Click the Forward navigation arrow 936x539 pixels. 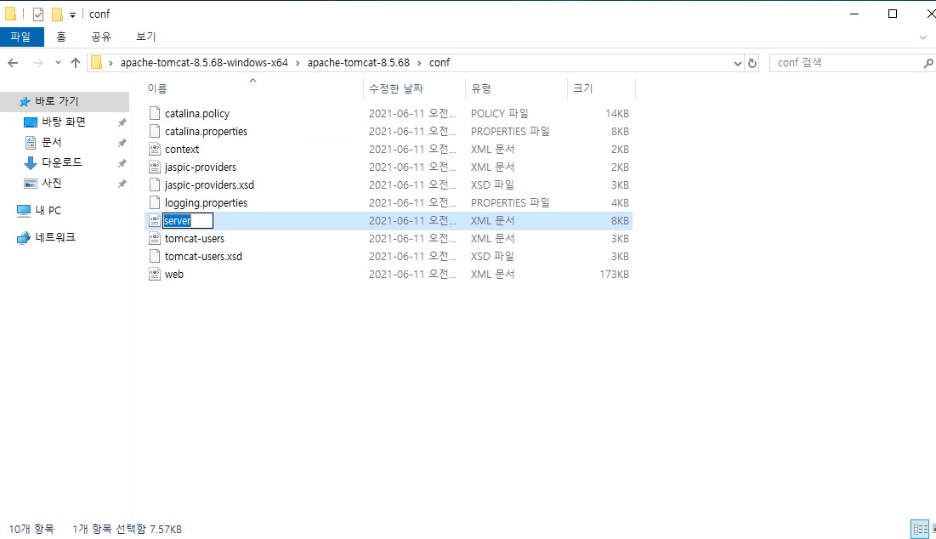tap(37, 63)
